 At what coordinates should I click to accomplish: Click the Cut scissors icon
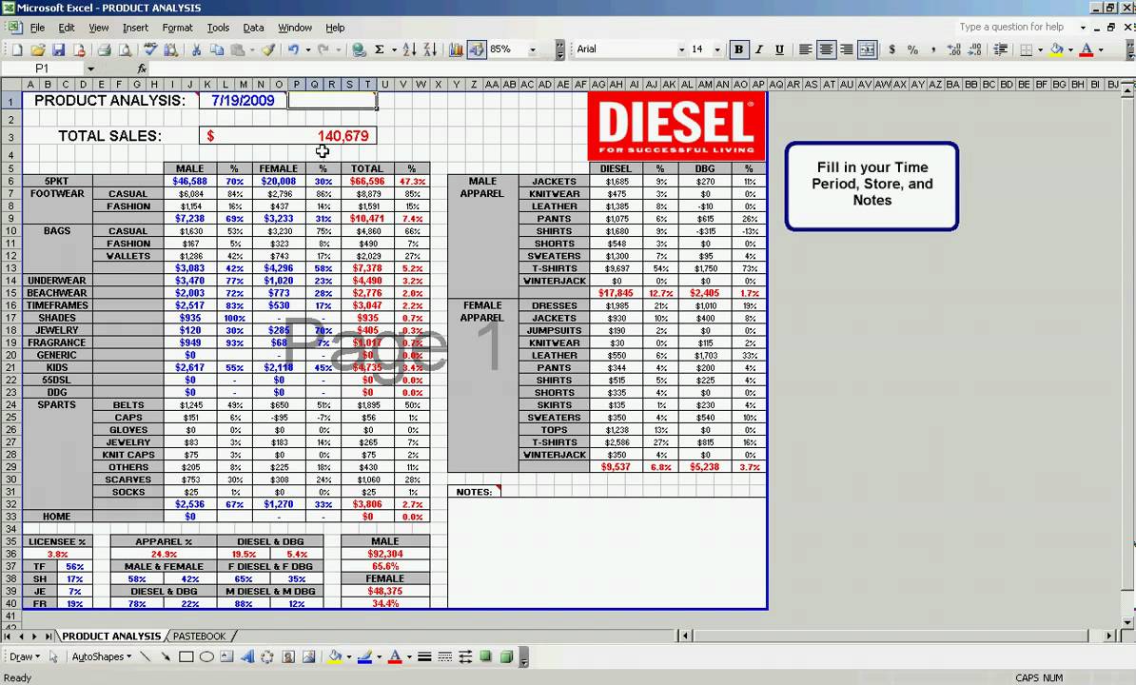tap(196, 49)
